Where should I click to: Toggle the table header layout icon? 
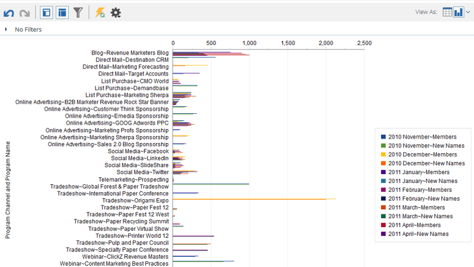pyautogui.click(x=63, y=13)
